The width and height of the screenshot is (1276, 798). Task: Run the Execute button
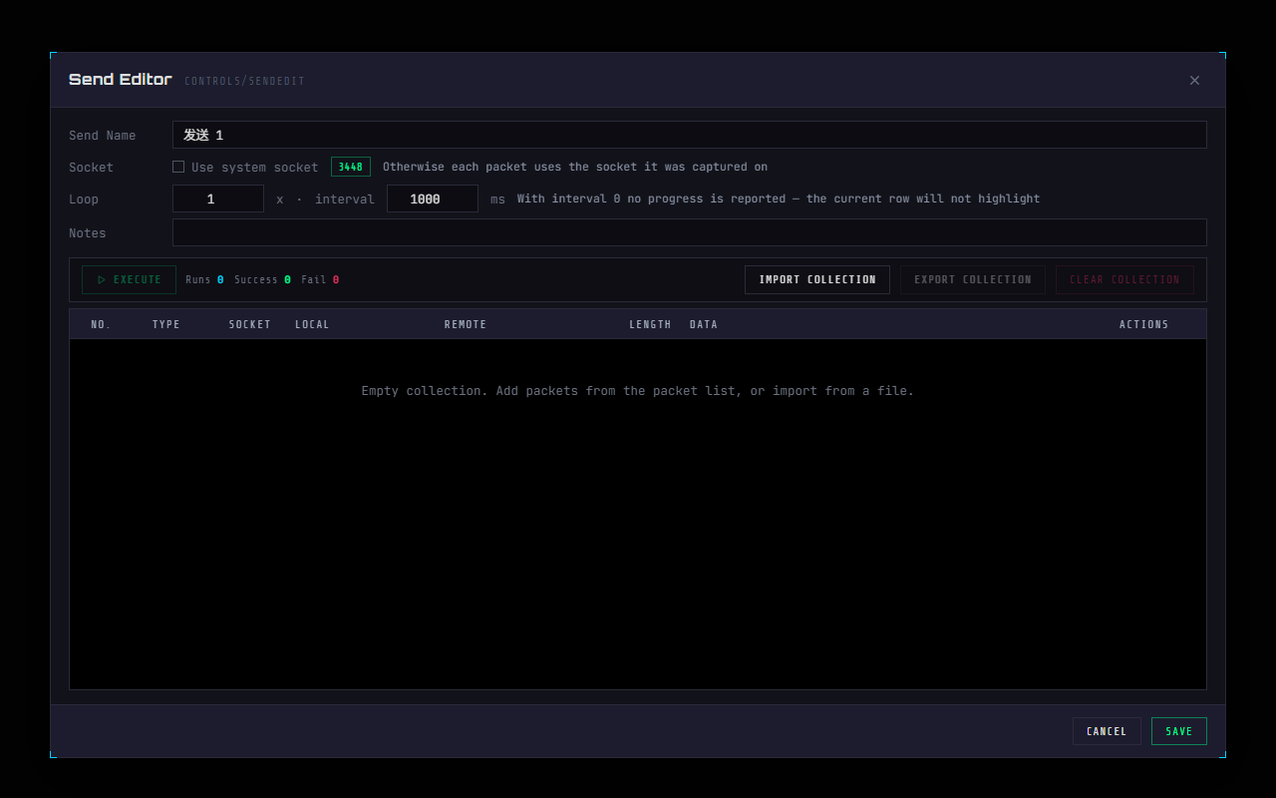[129, 279]
